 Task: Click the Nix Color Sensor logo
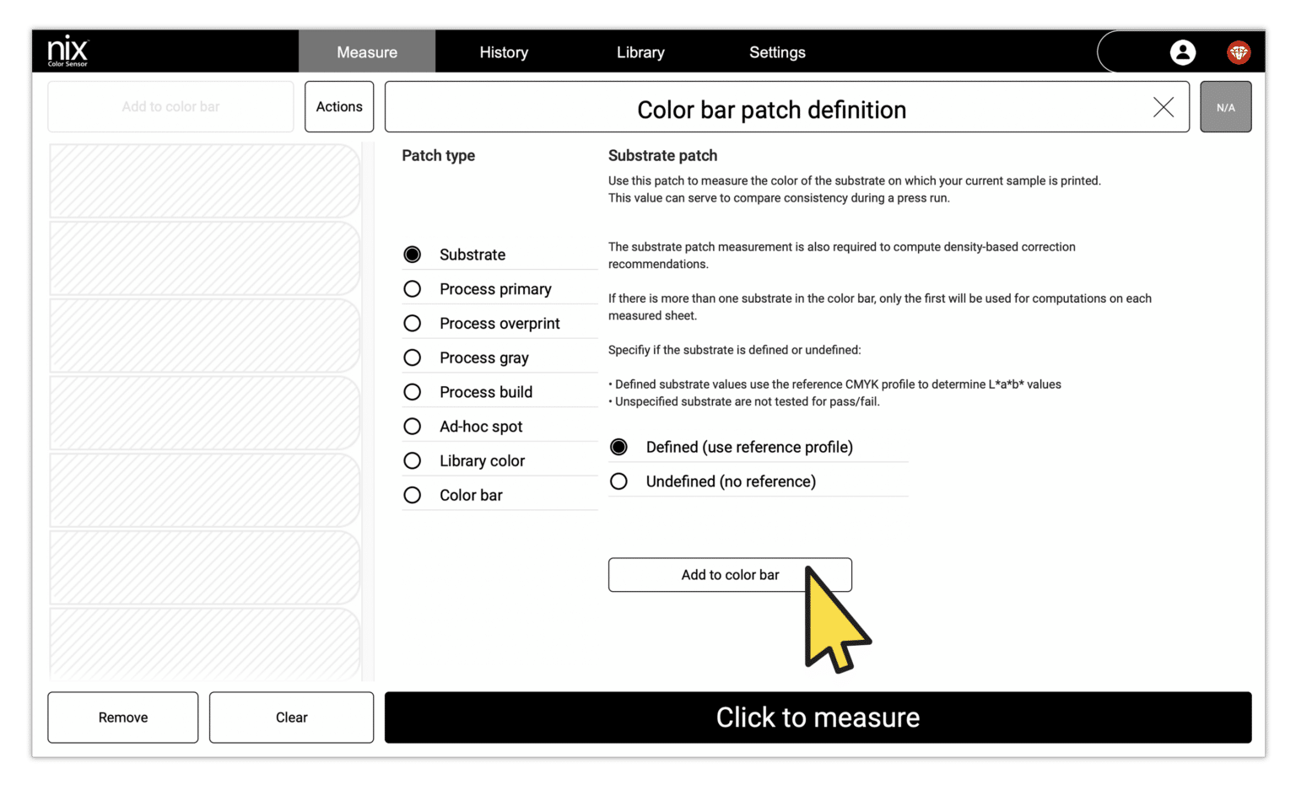click(67, 51)
